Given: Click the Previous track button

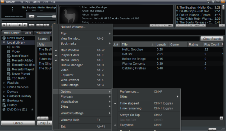Looking at the screenshot, I should [x=4, y=25].
